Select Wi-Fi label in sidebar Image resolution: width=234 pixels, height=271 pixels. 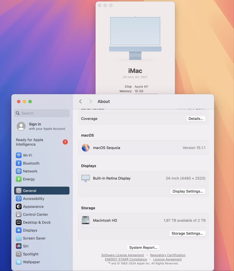click(x=27, y=155)
